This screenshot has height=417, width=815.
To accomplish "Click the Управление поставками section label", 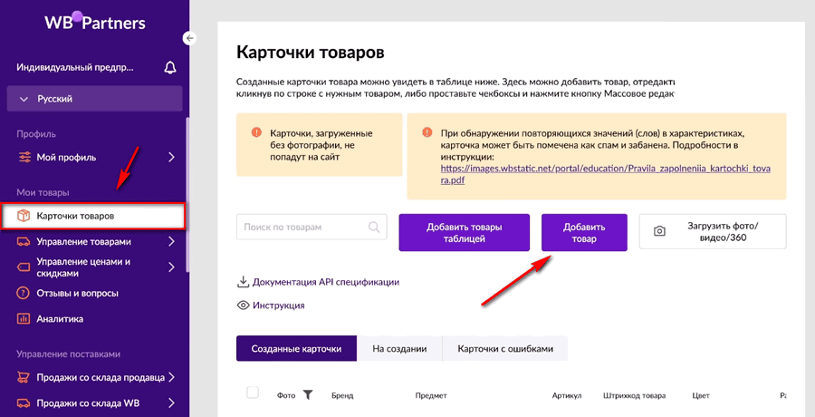I will point(68,354).
